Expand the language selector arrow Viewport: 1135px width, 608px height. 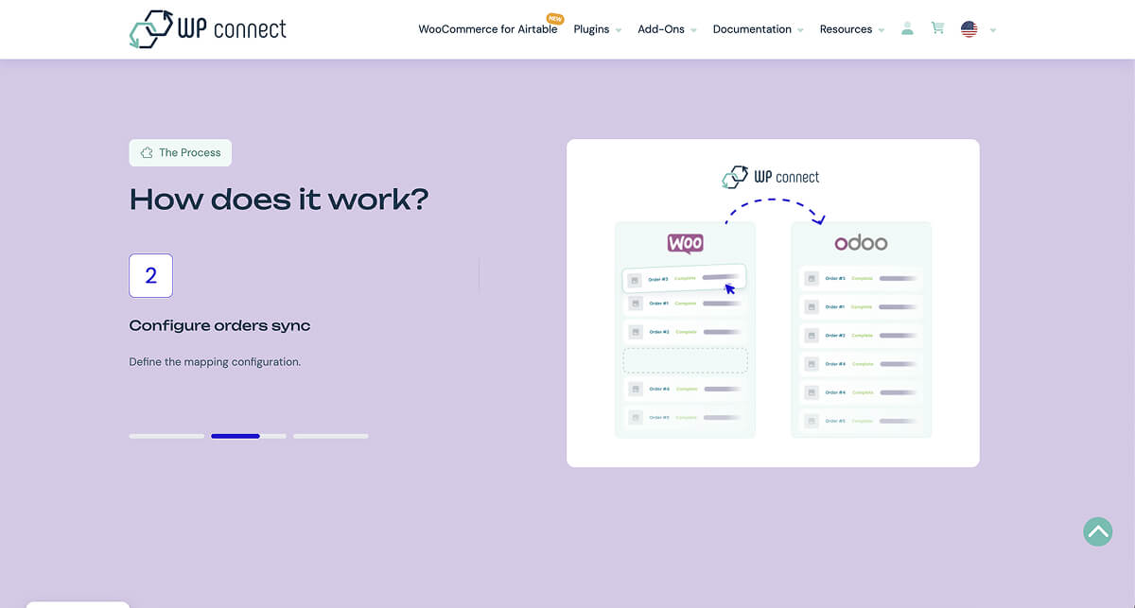[x=993, y=30]
